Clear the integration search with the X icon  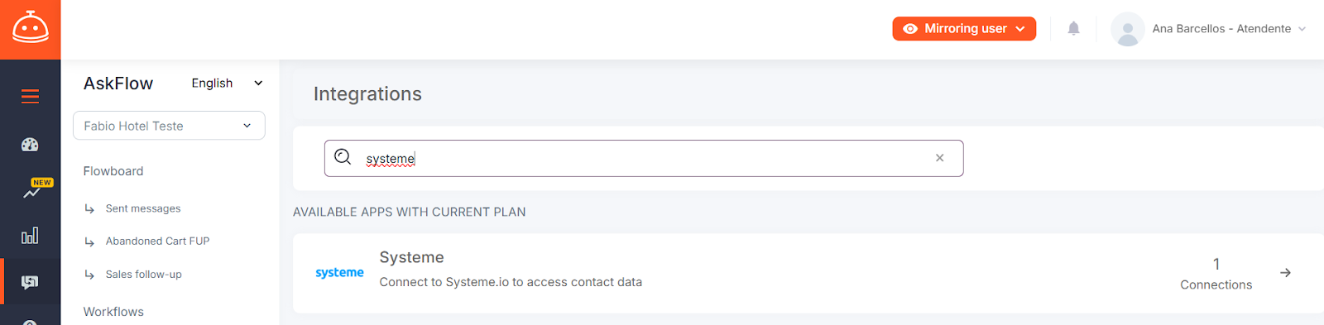click(939, 158)
